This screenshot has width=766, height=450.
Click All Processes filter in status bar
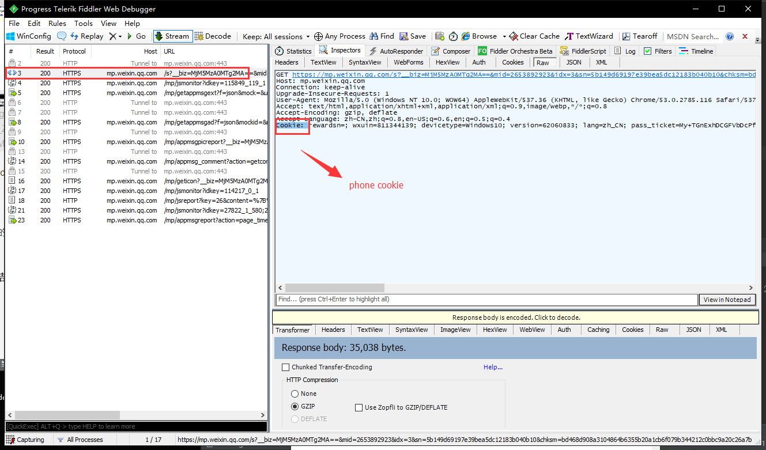tap(80, 440)
